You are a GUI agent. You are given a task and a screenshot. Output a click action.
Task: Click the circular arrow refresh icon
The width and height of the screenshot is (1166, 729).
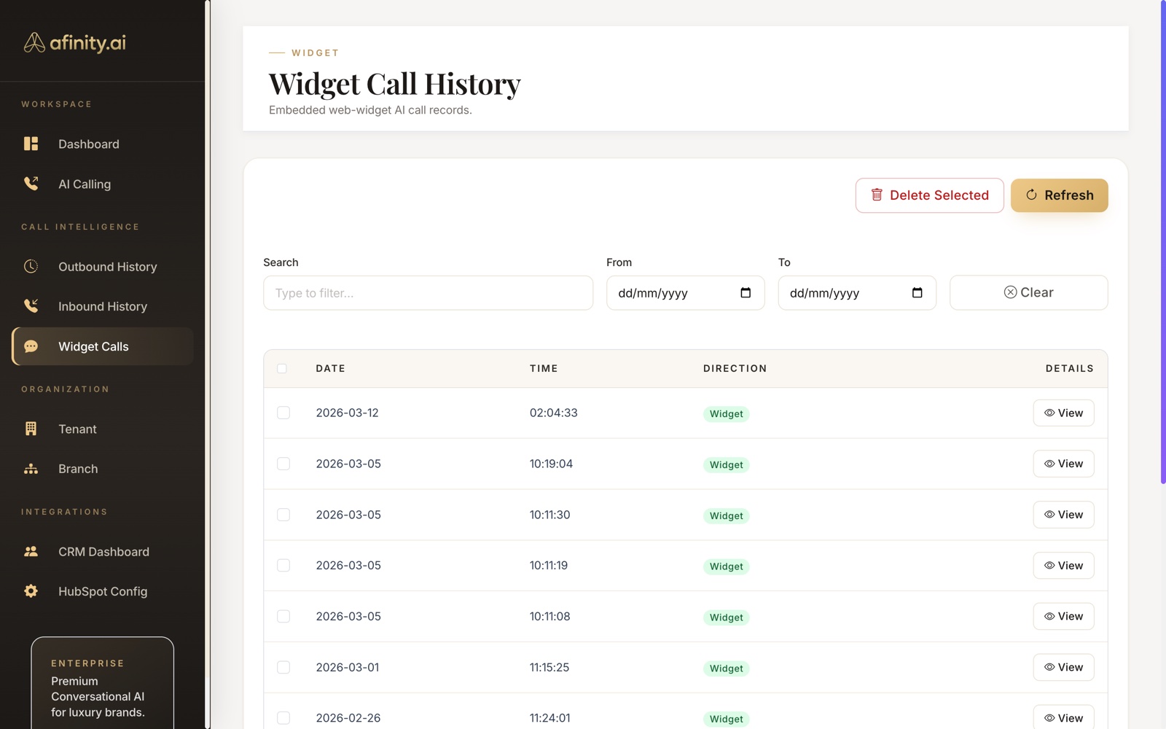coord(1031,195)
